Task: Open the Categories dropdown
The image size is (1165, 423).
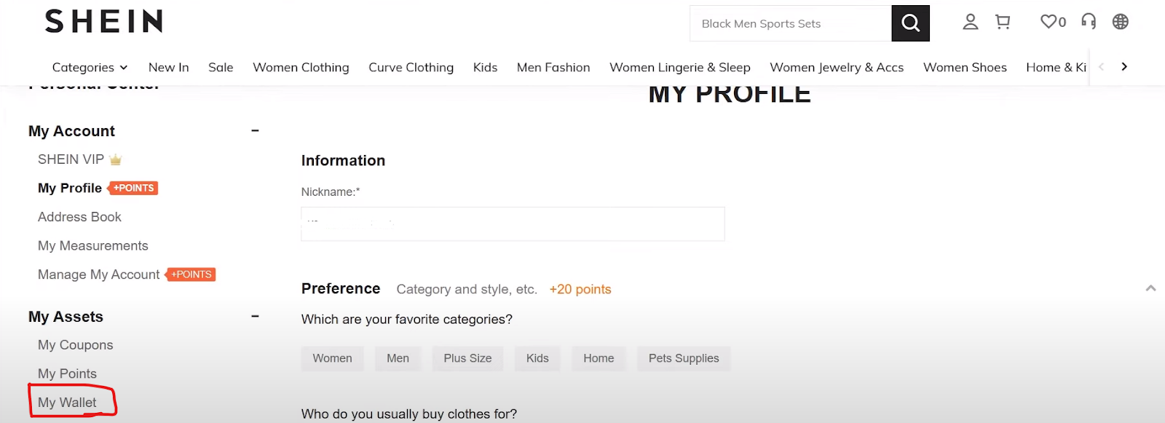Action: click(90, 68)
